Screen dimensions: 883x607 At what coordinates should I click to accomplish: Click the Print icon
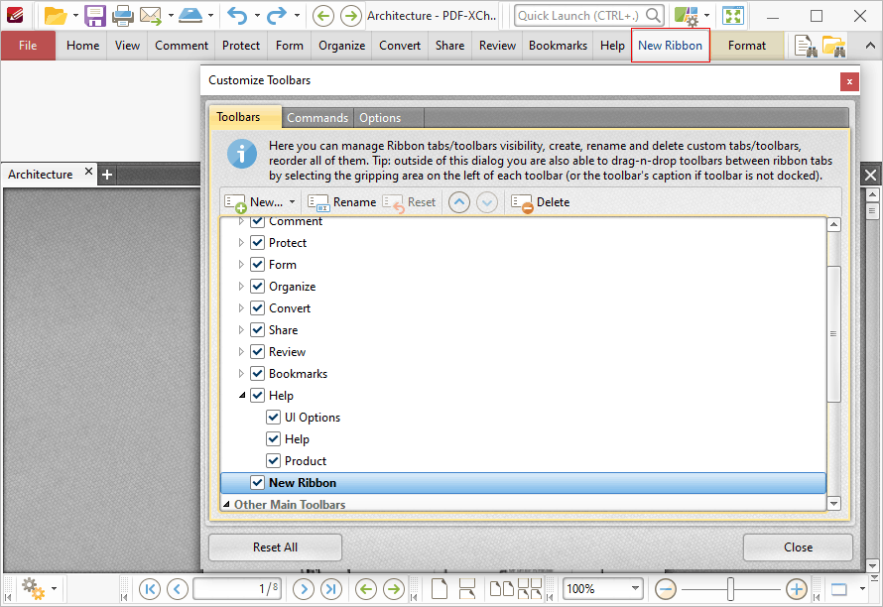[123, 16]
